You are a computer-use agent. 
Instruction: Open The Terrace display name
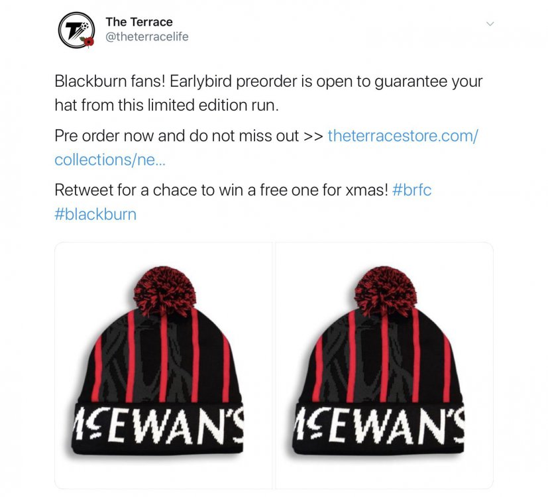click(x=139, y=22)
